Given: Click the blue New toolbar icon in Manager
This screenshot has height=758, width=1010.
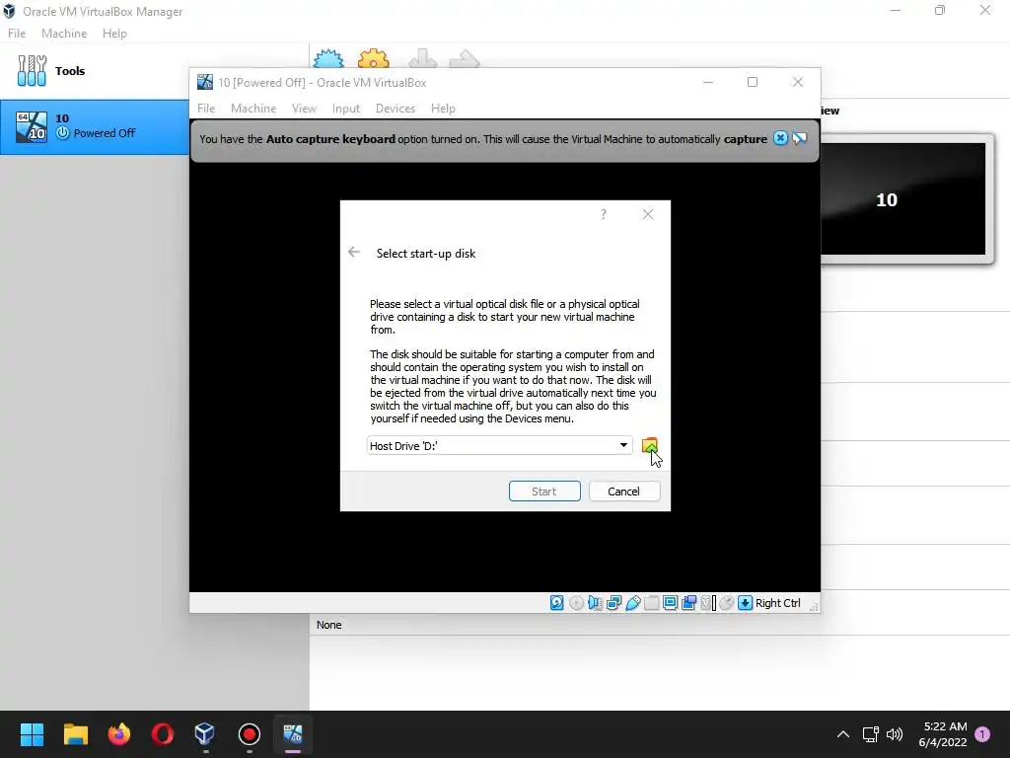Looking at the screenshot, I should point(328,58).
